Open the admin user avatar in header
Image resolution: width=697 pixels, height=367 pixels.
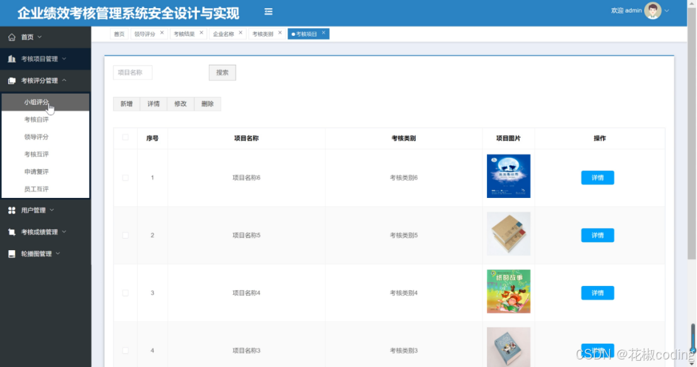pyautogui.click(x=653, y=11)
